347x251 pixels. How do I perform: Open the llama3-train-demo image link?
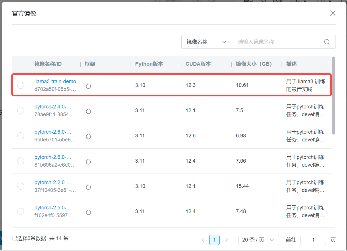(x=55, y=81)
